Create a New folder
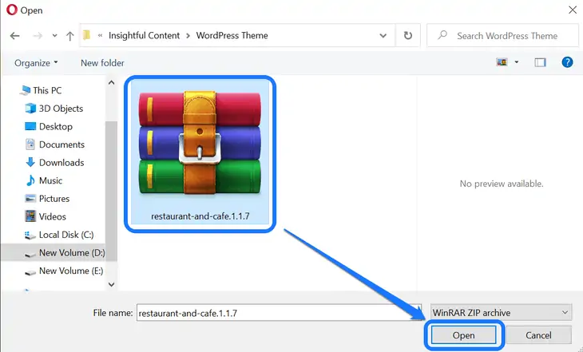 (102, 63)
